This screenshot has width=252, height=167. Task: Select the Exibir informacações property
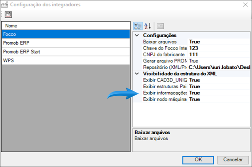point(165,93)
